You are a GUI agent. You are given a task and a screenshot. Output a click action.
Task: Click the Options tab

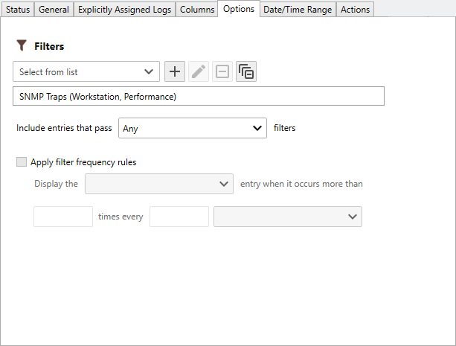click(x=238, y=9)
